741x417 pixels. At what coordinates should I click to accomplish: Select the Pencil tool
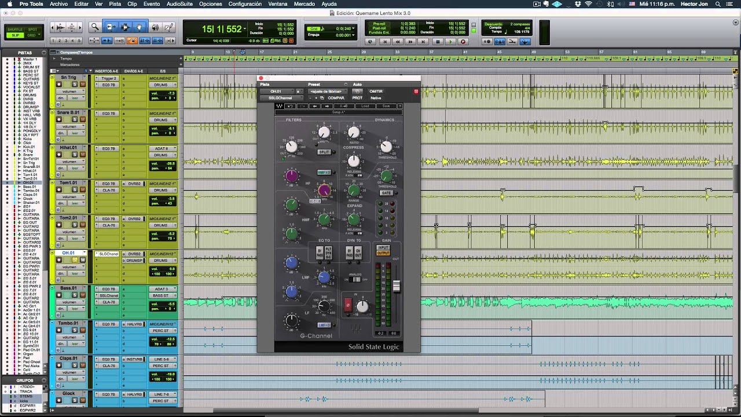(168, 27)
